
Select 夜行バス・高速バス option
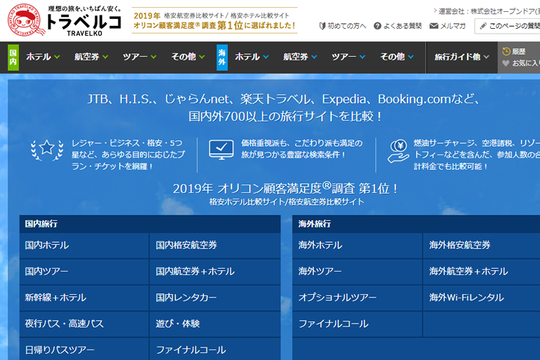coord(84,324)
